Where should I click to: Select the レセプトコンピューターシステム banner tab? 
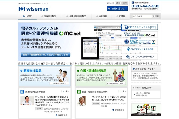point(140,42)
